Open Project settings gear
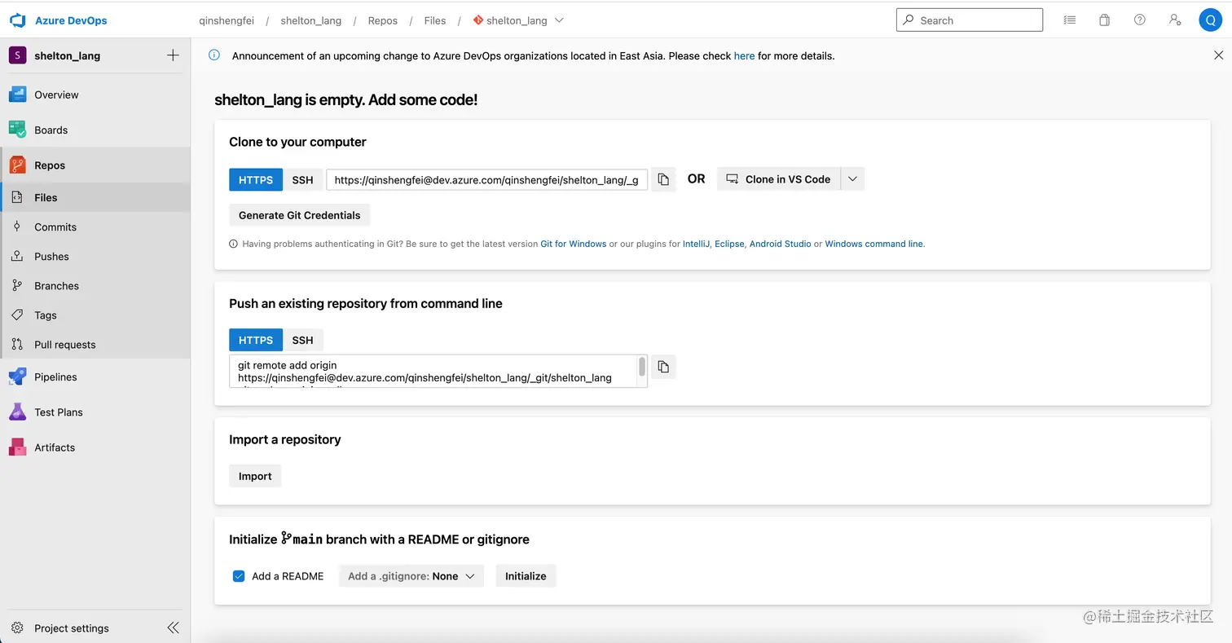1232x643 pixels. coord(17,628)
